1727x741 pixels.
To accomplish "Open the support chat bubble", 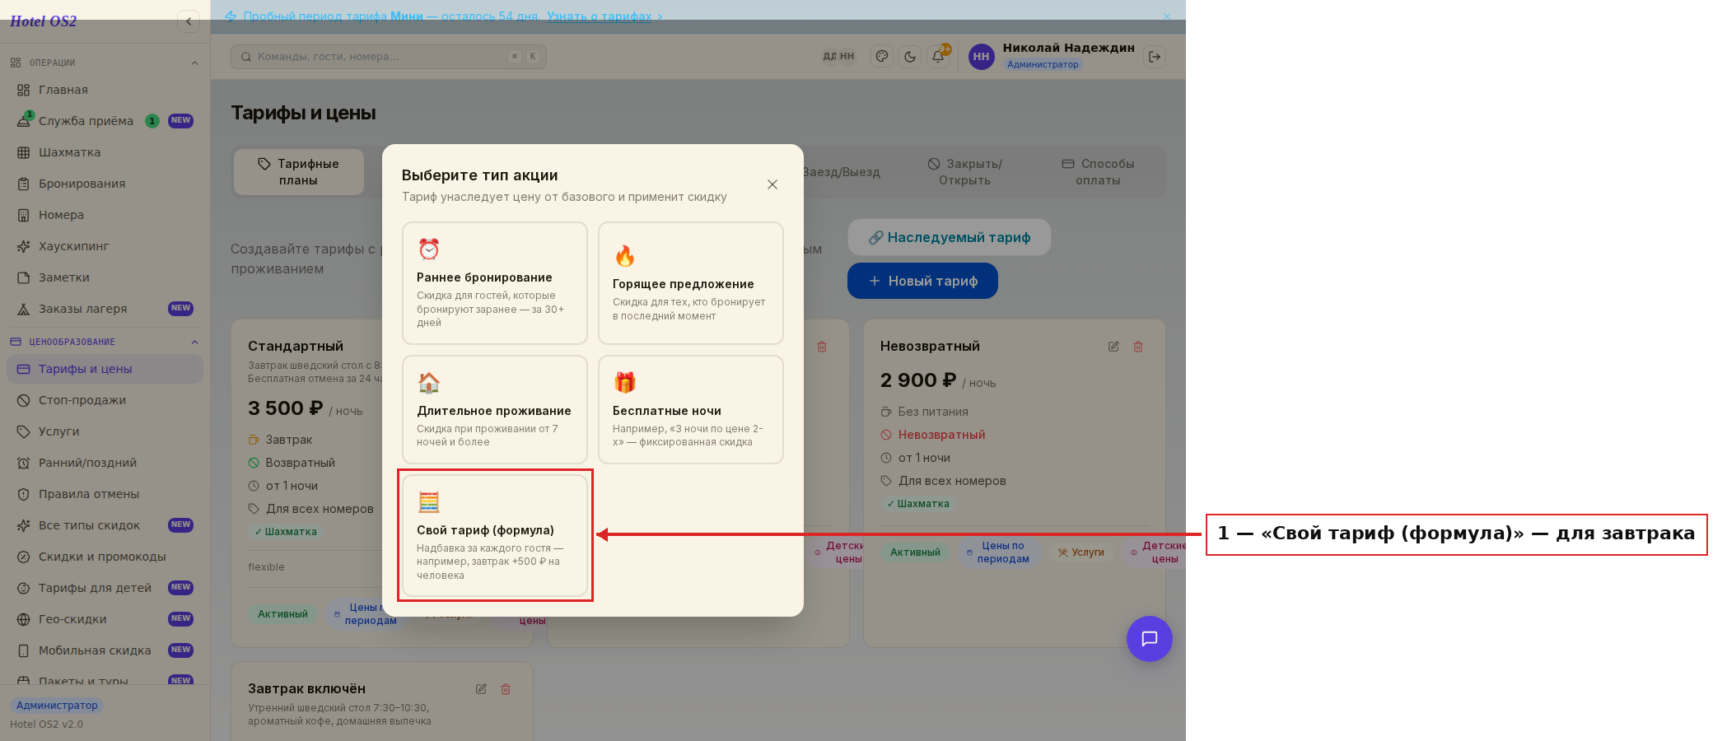I will (x=1150, y=639).
